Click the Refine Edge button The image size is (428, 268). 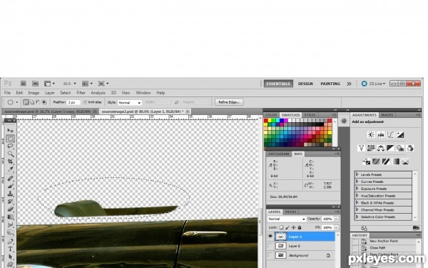tap(229, 102)
